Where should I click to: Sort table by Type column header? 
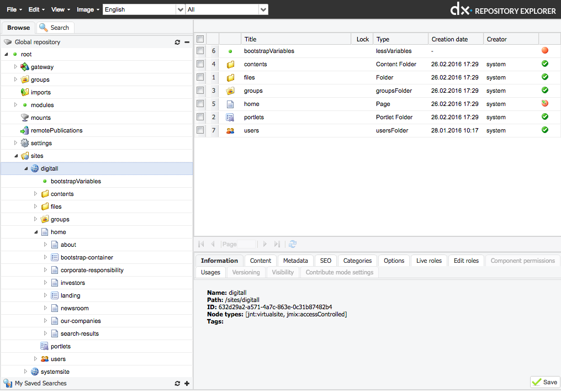click(x=400, y=39)
